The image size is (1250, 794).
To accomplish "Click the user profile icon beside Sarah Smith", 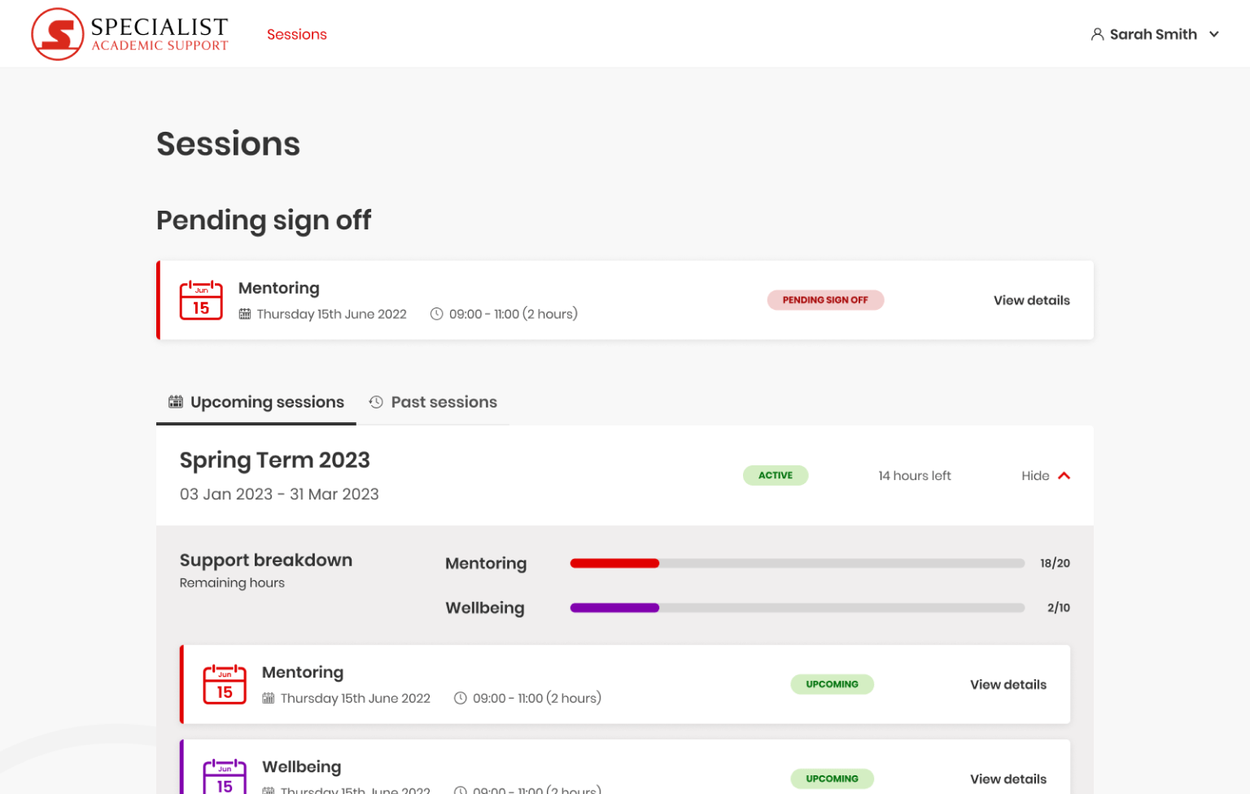I will (x=1097, y=34).
